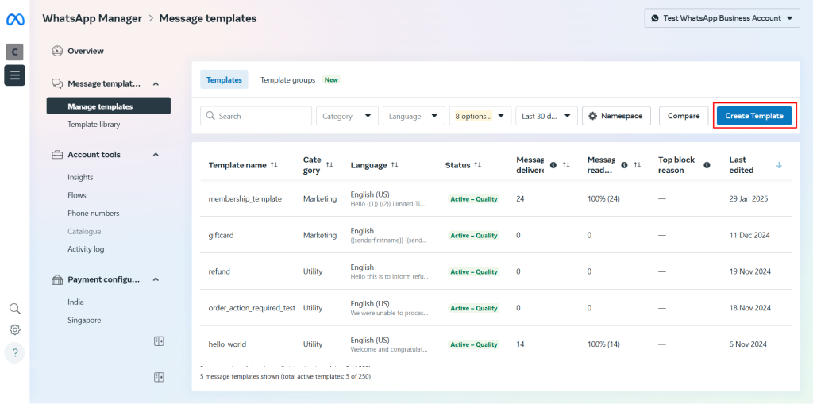Collapse the Account tools section chevron
The width and height of the screenshot is (813, 404).
tap(156, 155)
